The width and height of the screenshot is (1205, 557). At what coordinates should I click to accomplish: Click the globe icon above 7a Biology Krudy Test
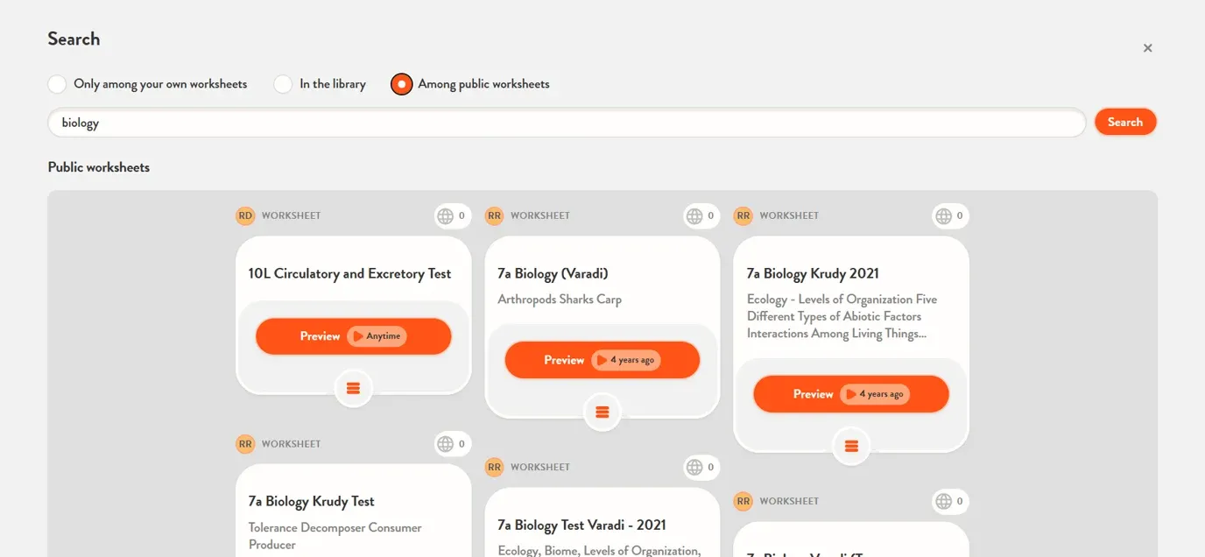pos(446,444)
